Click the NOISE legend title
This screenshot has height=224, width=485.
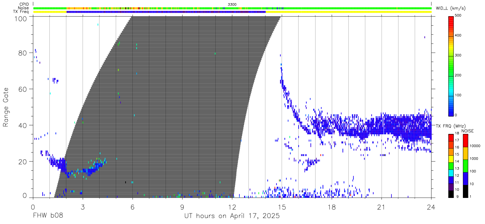click(467, 131)
